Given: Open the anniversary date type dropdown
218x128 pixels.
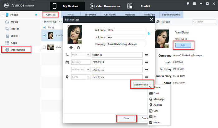Looking at the screenshot, I should point(88,70).
